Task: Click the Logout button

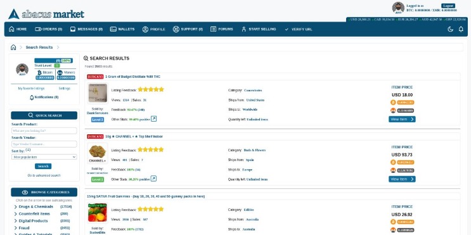Action: click(448, 6)
